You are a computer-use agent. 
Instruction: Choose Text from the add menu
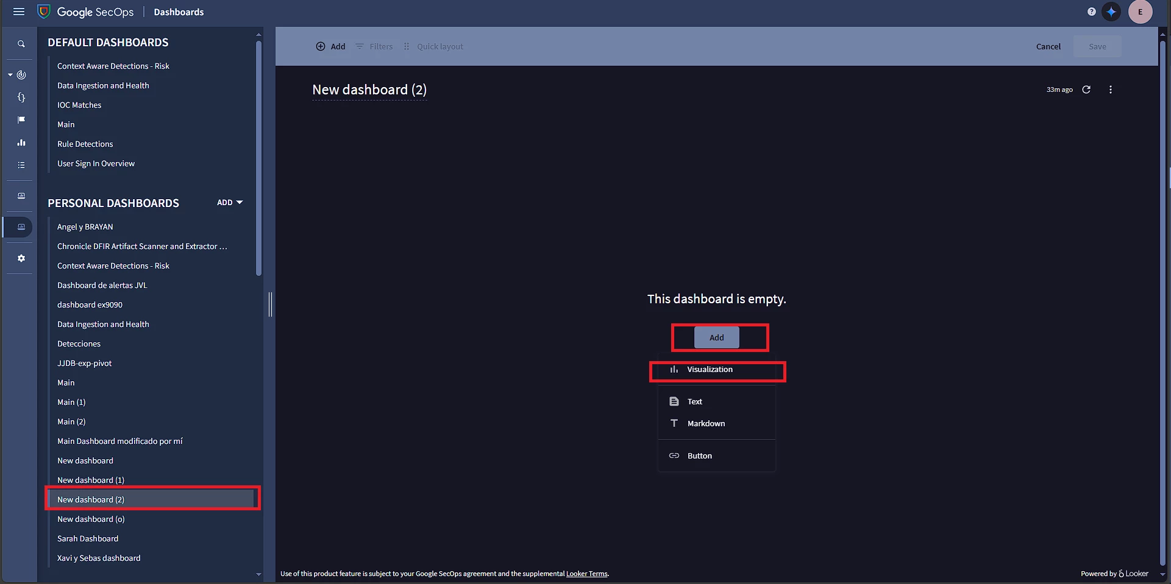717,401
